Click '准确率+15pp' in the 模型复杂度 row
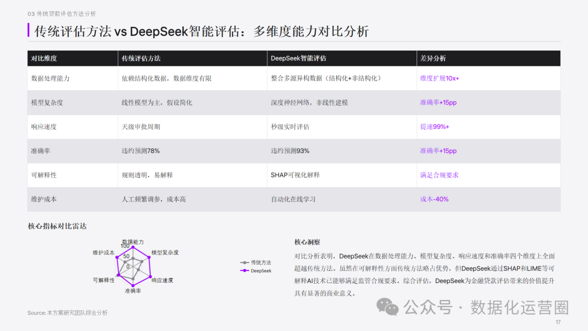The height and width of the screenshot is (331, 588). (x=438, y=103)
